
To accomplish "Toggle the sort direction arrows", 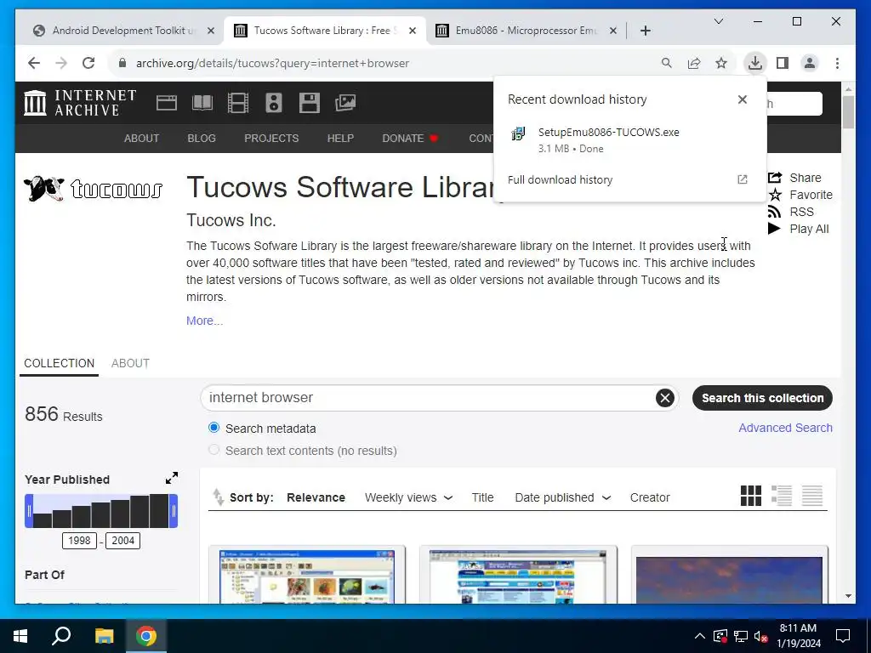I will 218,497.
